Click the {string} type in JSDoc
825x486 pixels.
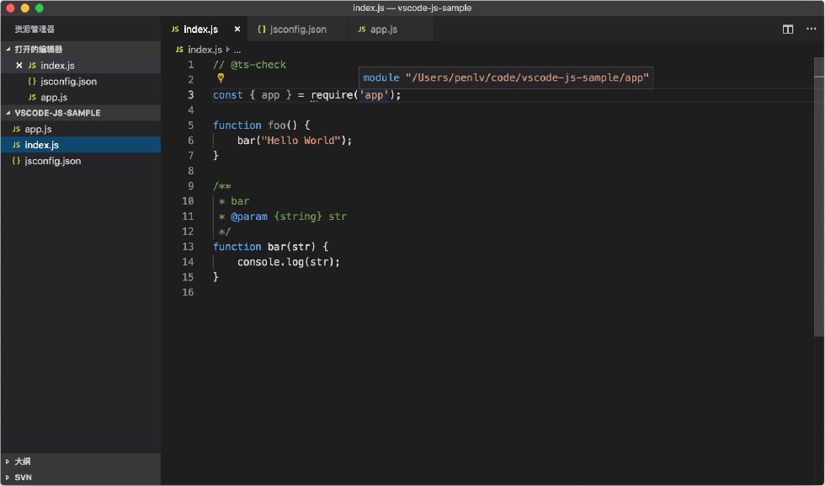[x=298, y=216]
